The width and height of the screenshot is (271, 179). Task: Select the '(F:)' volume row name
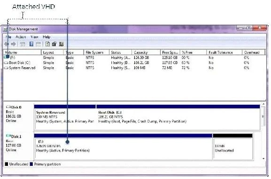[13, 58]
